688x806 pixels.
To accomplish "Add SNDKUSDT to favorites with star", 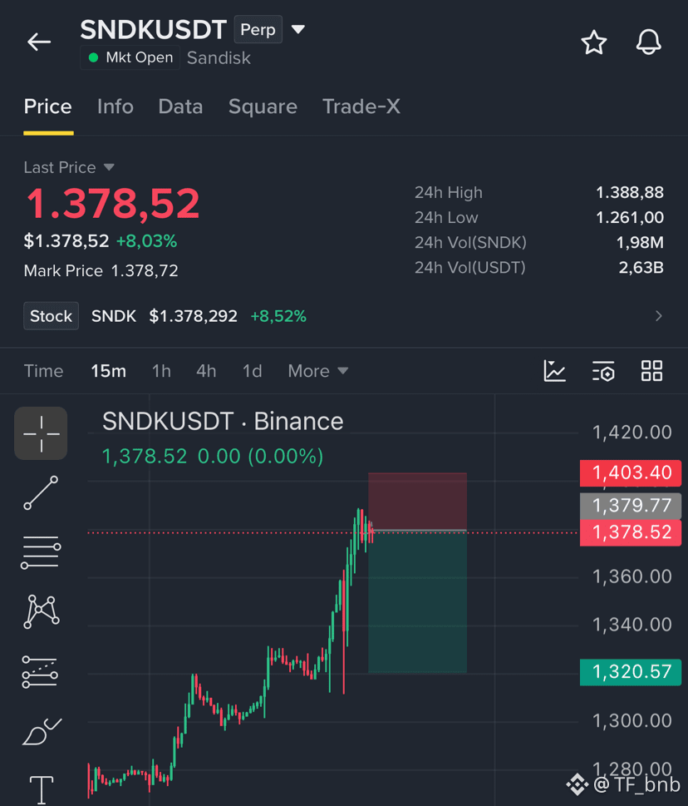I will [594, 42].
